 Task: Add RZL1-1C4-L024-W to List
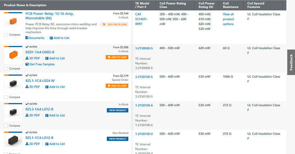point(55,87)
